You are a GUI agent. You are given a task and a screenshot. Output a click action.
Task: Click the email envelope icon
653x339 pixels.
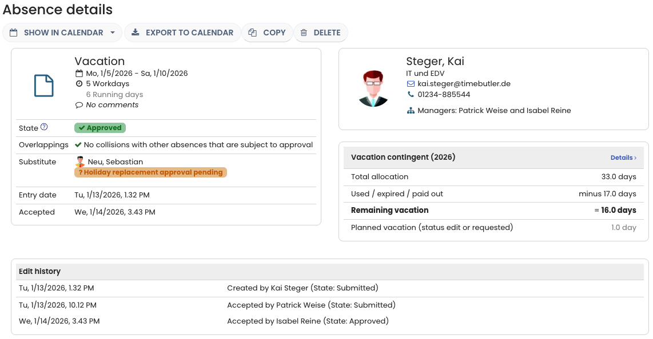tap(411, 84)
